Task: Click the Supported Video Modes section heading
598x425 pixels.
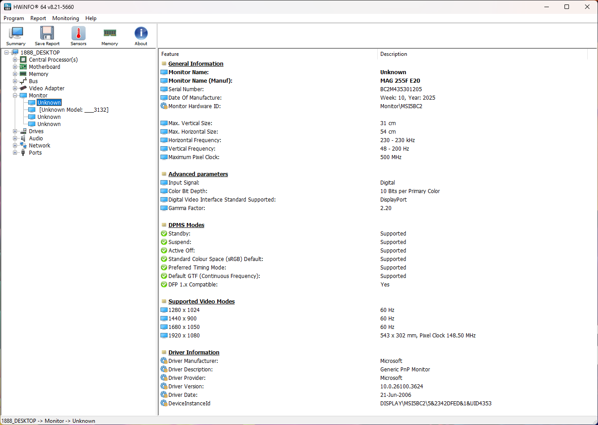Action: pos(202,302)
